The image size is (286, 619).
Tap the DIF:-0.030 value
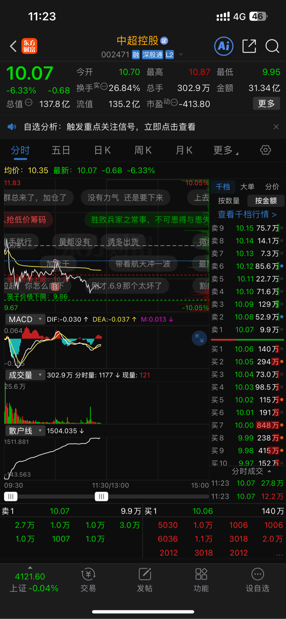(67, 319)
